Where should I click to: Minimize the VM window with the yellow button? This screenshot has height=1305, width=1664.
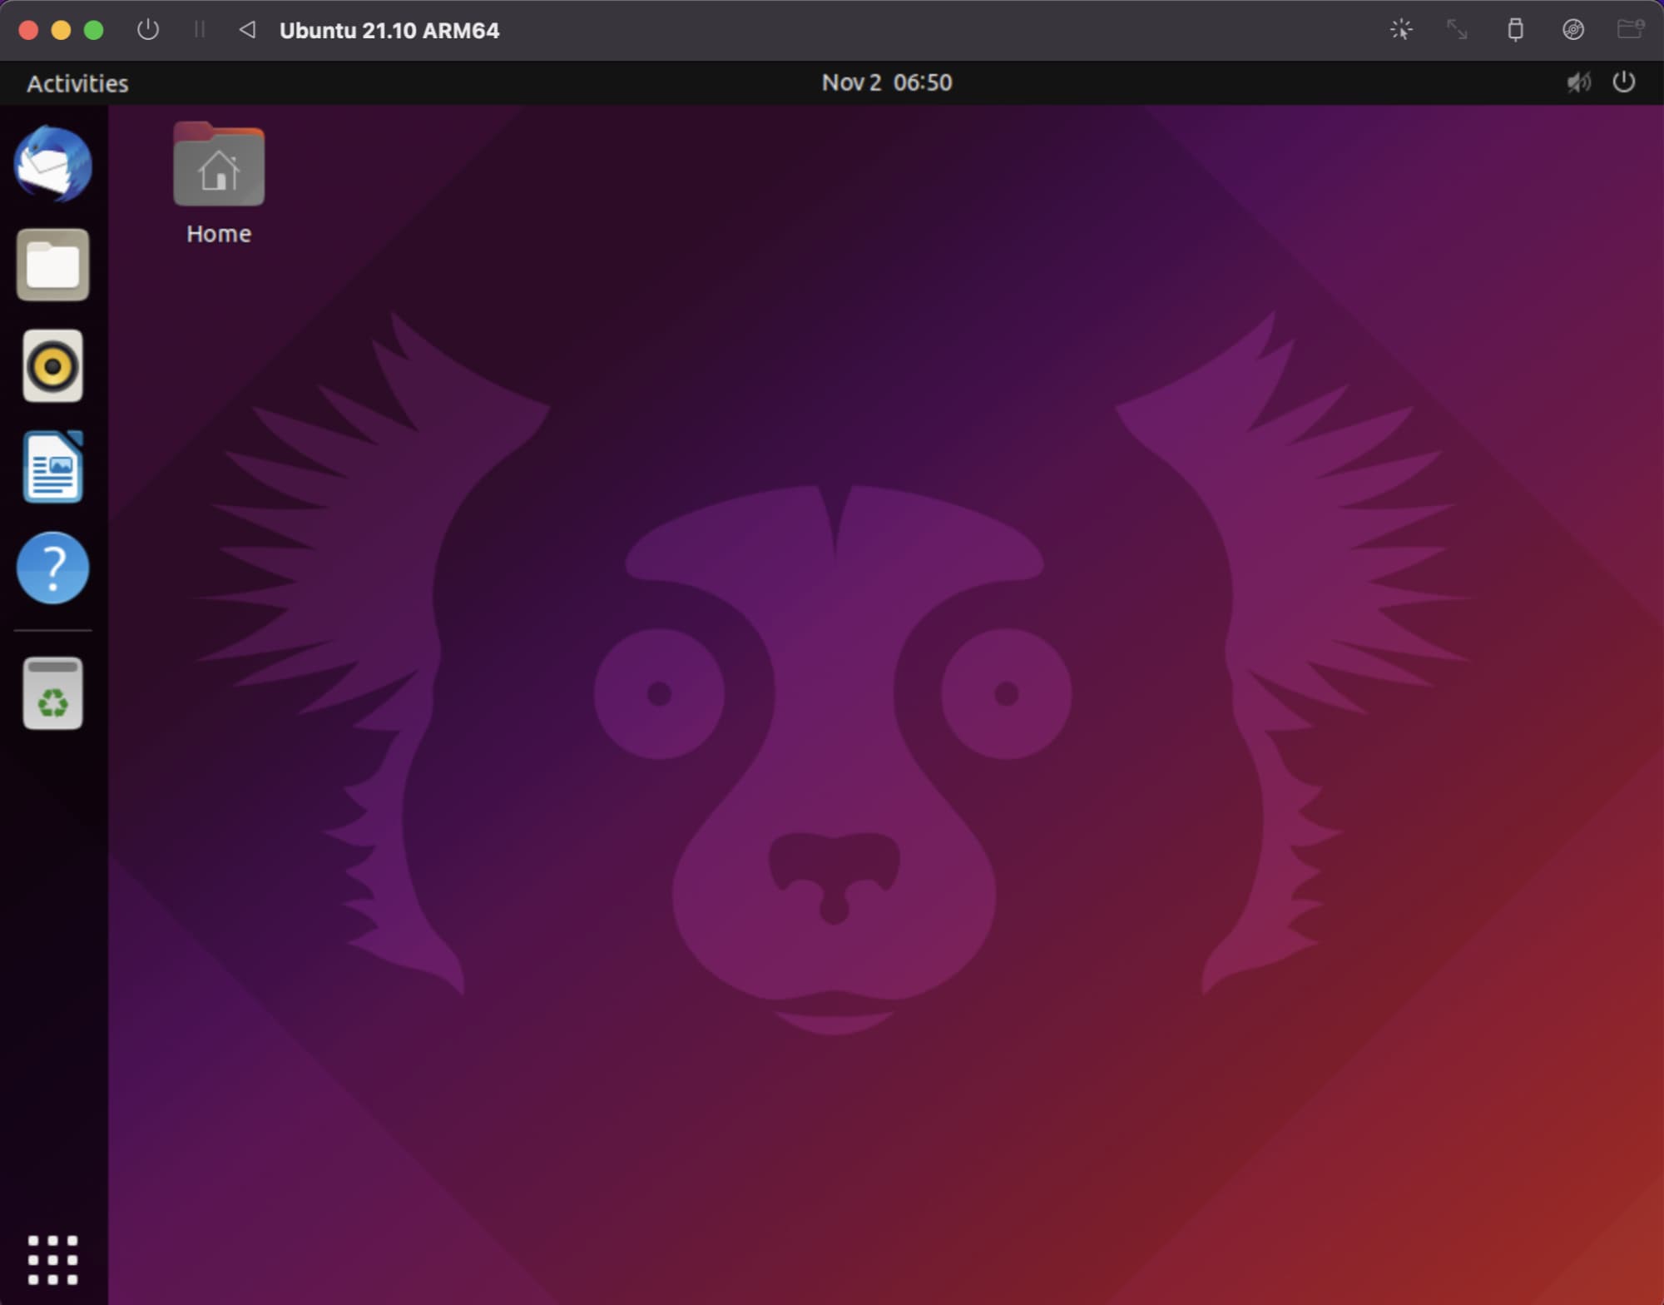click(62, 30)
